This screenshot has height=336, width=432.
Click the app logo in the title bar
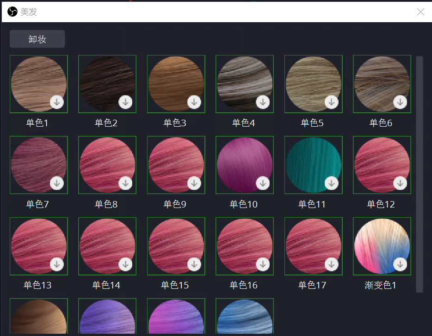click(x=12, y=12)
